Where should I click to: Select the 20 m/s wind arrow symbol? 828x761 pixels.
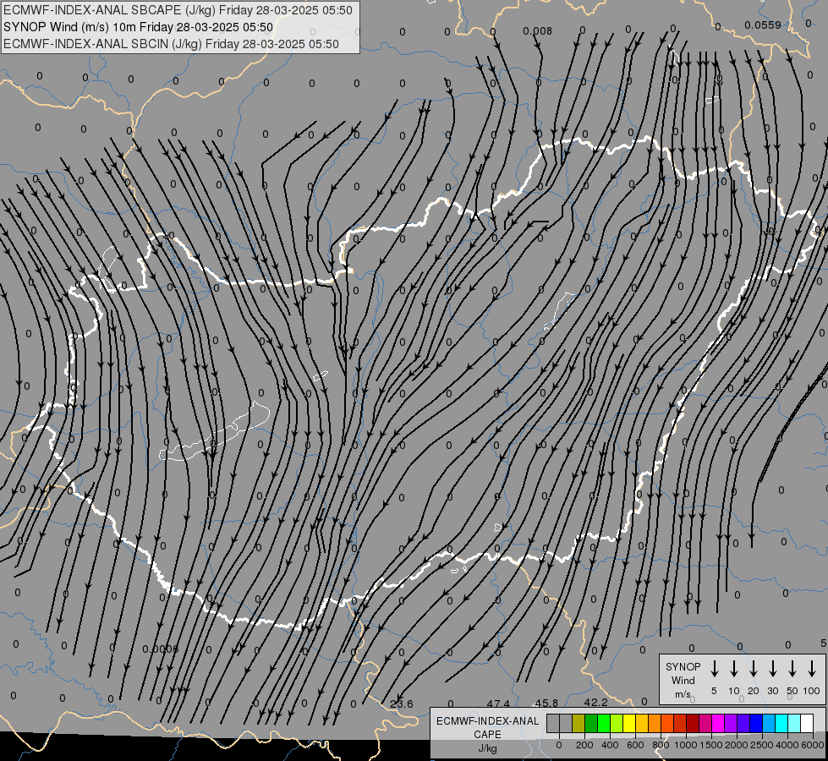pyautogui.click(x=753, y=669)
